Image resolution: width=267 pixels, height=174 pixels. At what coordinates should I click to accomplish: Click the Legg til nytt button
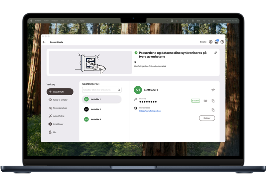click(x=60, y=92)
